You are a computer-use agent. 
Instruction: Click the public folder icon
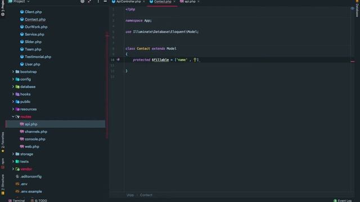pyautogui.click(x=17, y=102)
